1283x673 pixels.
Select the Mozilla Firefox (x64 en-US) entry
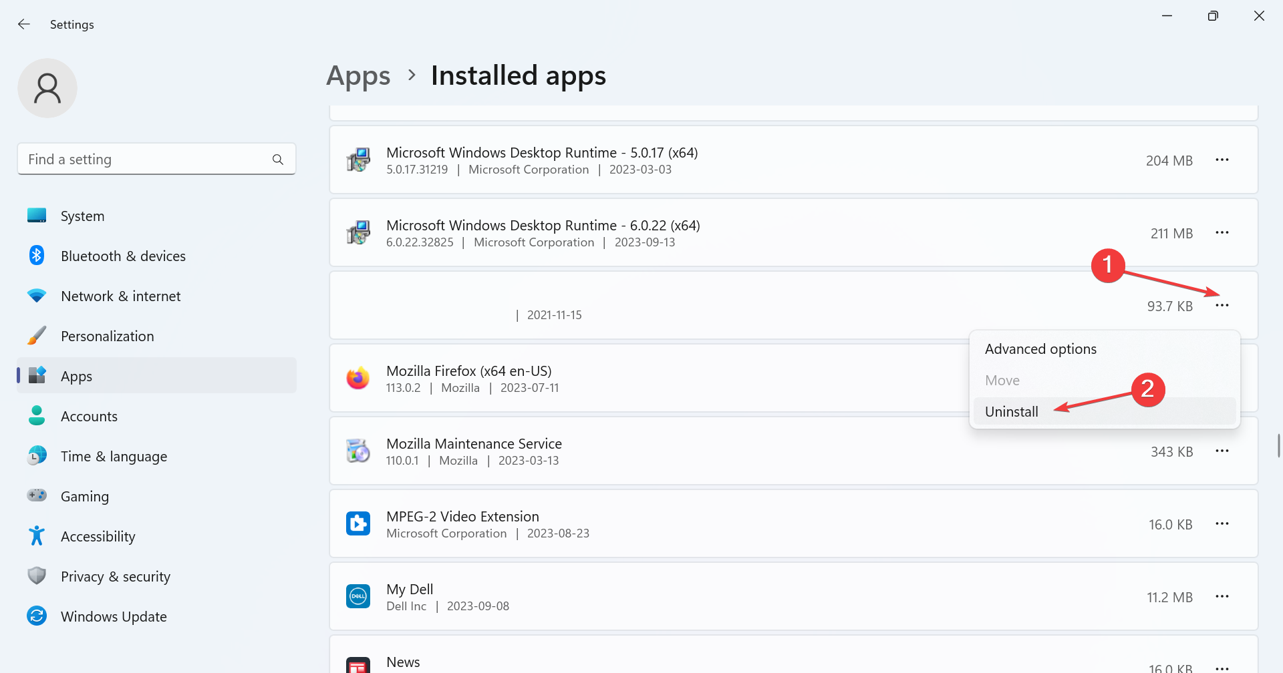coord(468,371)
